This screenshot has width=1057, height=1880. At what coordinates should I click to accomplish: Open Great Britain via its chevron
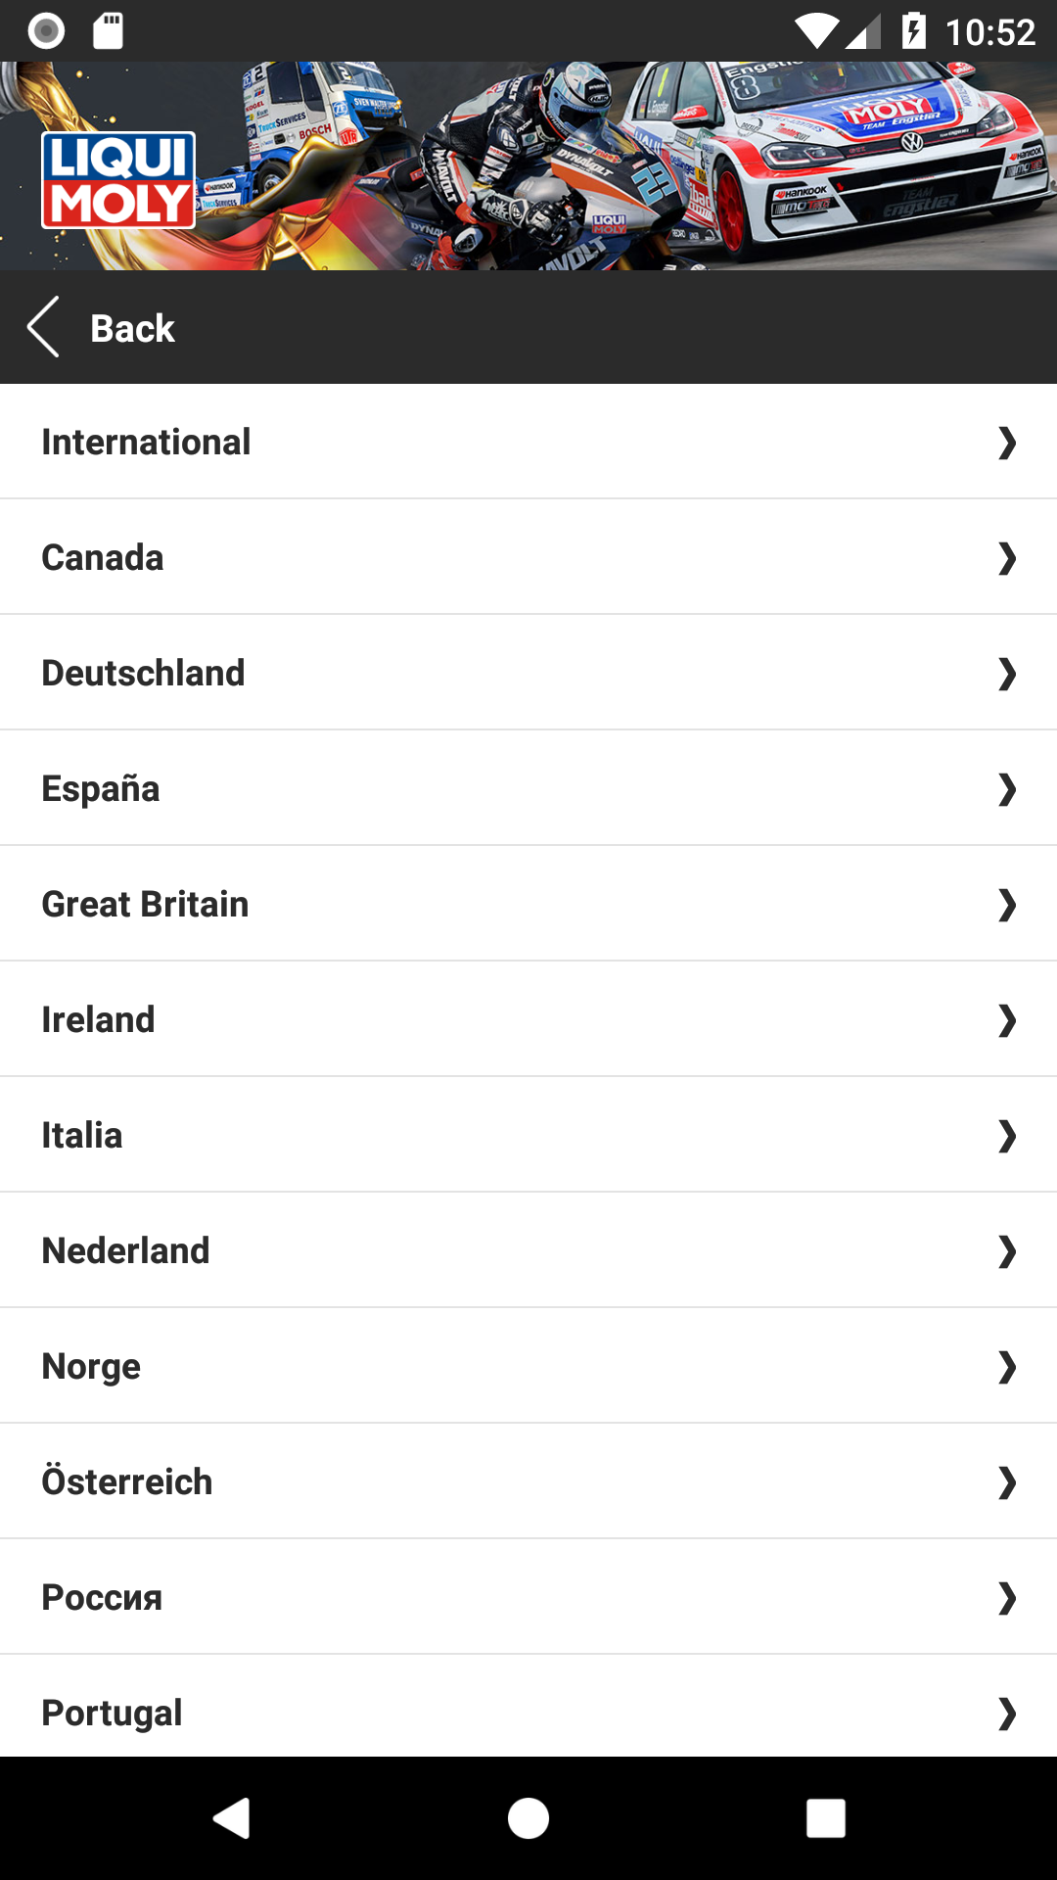1006,905
